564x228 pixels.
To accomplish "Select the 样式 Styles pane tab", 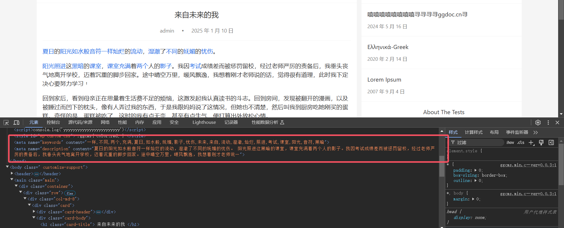I will click(x=453, y=132).
